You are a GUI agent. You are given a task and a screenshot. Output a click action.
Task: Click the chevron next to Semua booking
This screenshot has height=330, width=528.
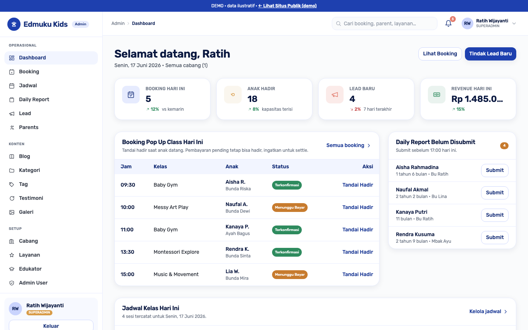coord(369,146)
